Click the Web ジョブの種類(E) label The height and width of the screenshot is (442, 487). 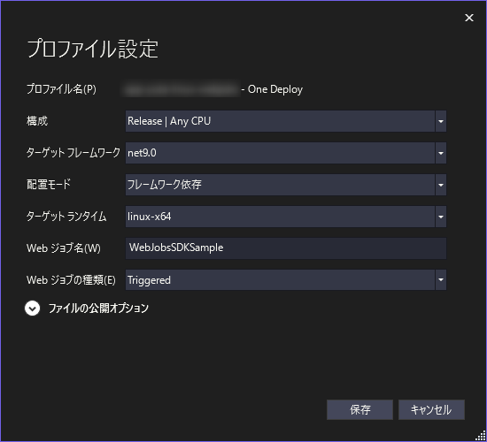coord(71,279)
